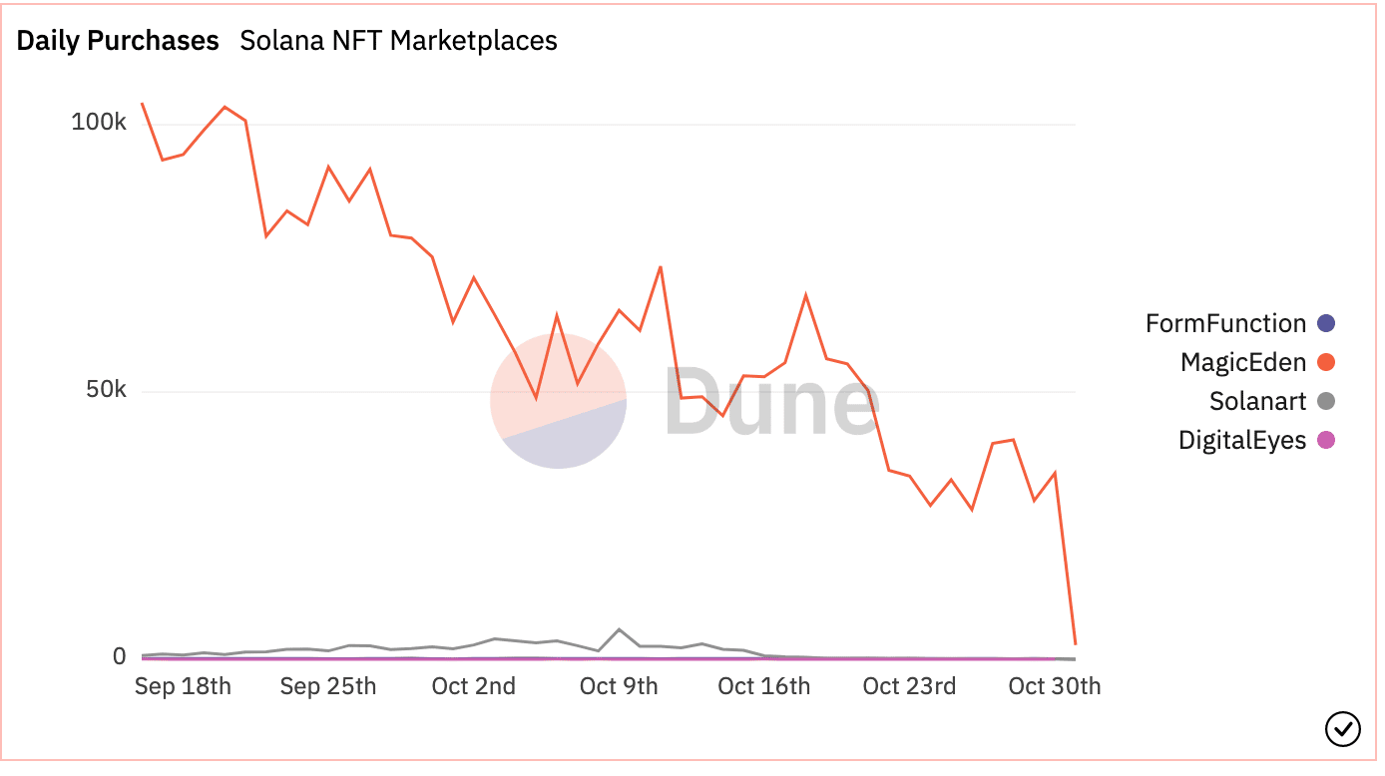Toggle MagicEden series legend dot

1325,362
